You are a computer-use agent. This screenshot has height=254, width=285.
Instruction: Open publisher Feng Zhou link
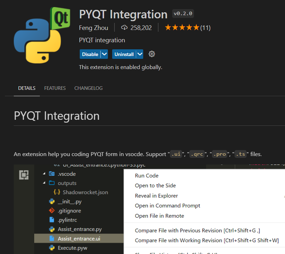pyautogui.click(x=93, y=28)
